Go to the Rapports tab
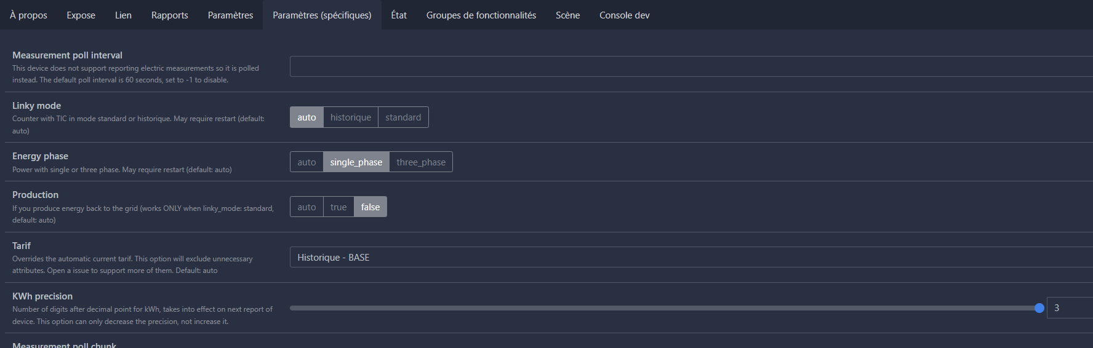This screenshot has height=348, width=1093. pos(170,15)
